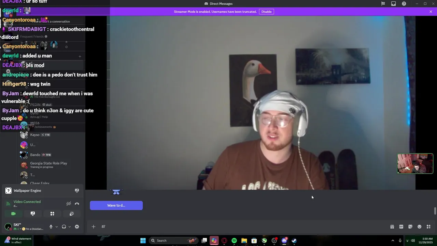This screenshot has width=437, height=246.
Task: Open the Wind statement weather widget
Action: click(x=18, y=241)
